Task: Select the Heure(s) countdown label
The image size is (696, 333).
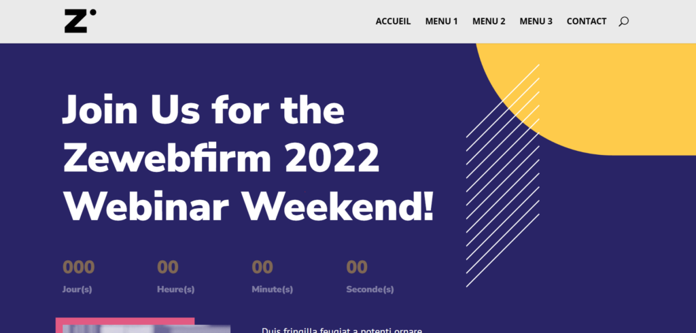Action: click(176, 290)
